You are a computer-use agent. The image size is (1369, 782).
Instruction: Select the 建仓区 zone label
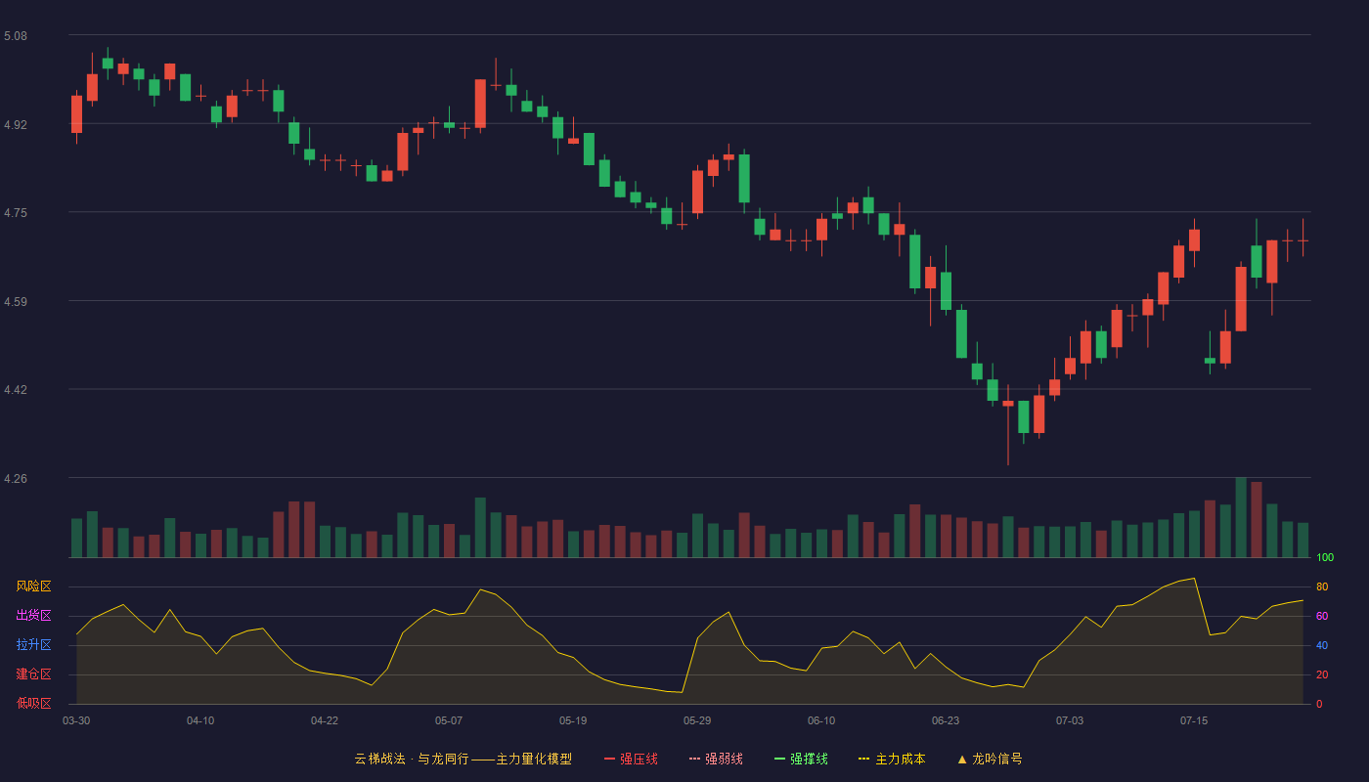coord(33,674)
